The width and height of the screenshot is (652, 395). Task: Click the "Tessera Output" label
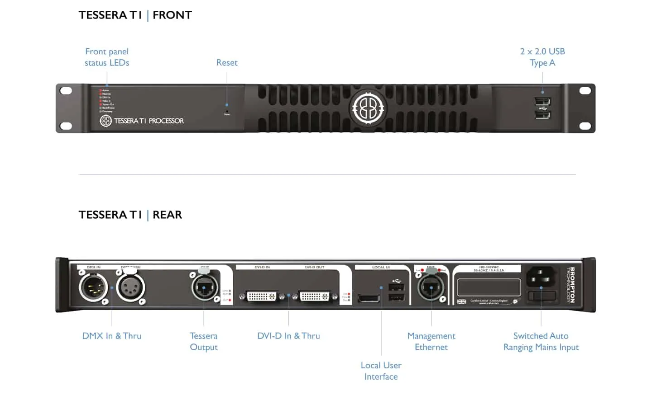(204, 341)
